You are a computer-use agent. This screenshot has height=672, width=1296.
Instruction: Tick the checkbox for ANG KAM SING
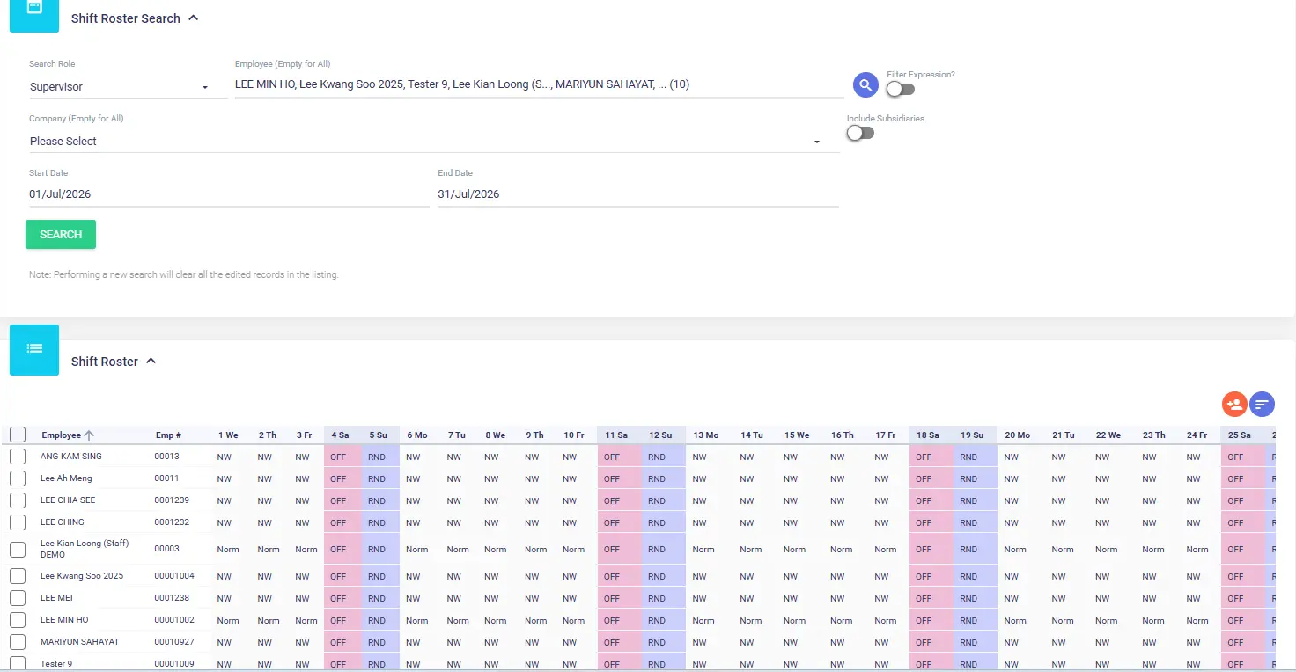pos(18,457)
